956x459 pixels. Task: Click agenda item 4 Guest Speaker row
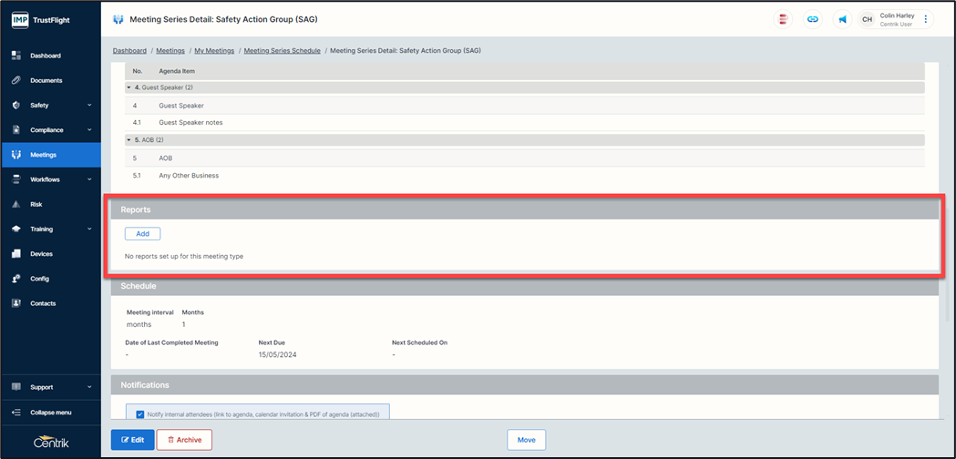(524, 106)
